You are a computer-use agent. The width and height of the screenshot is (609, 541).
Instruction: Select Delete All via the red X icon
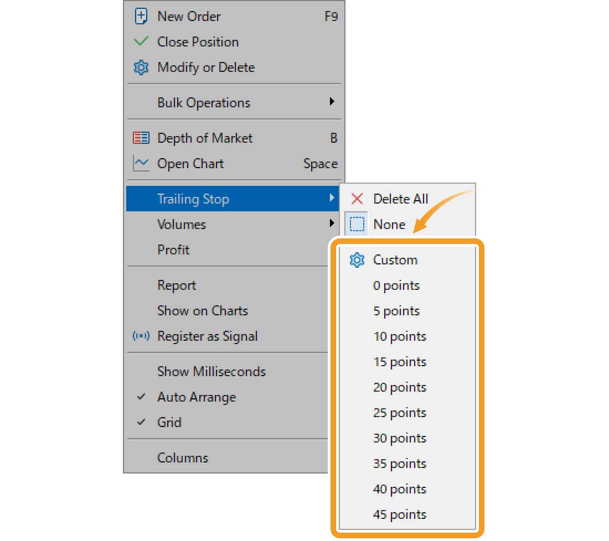tap(358, 199)
